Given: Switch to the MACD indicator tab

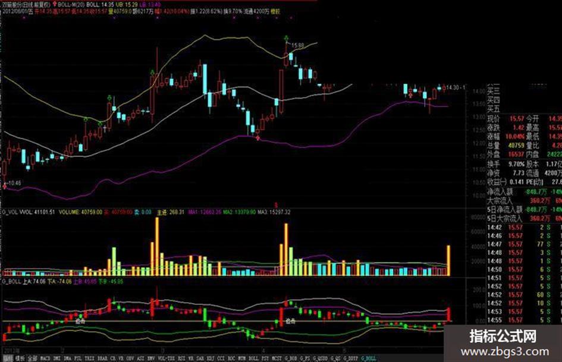Looking at the screenshot, I should 45,358.
